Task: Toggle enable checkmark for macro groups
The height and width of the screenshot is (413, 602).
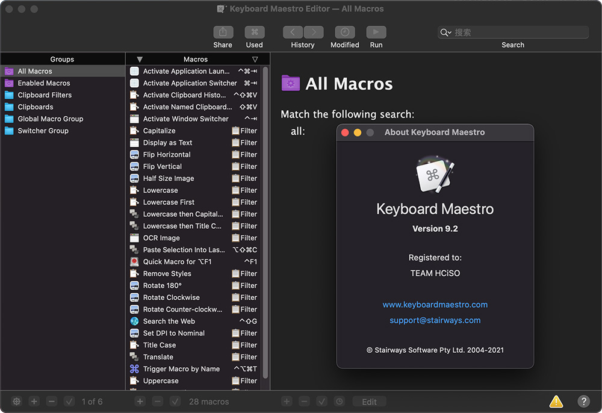Action: coord(69,402)
